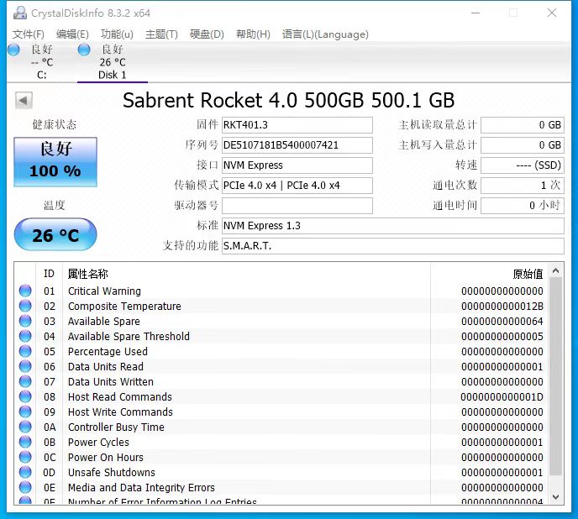Open the 硬盘(D) menu

[207, 34]
